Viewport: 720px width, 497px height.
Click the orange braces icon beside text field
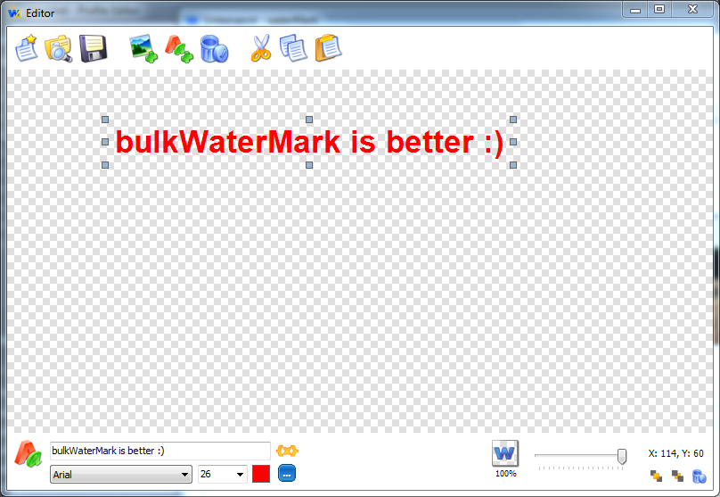287,451
